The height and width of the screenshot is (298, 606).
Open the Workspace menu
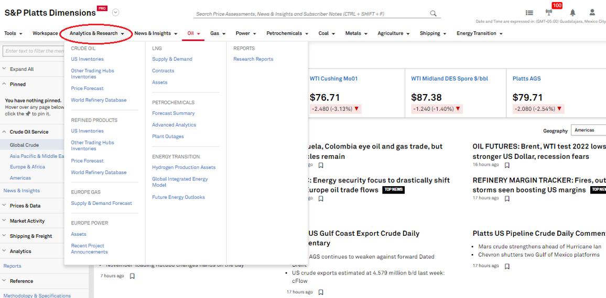(x=45, y=33)
